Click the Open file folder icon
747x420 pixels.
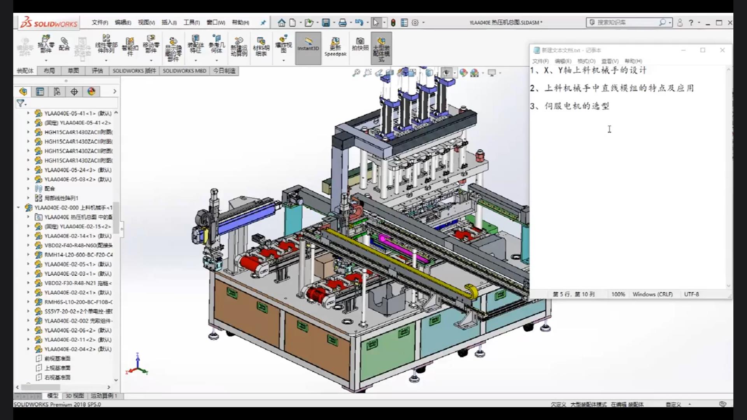click(x=309, y=23)
